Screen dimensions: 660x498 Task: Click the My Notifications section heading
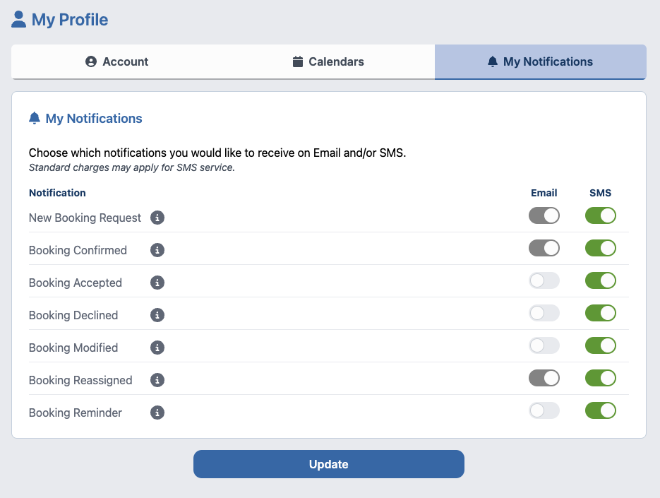(x=93, y=119)
